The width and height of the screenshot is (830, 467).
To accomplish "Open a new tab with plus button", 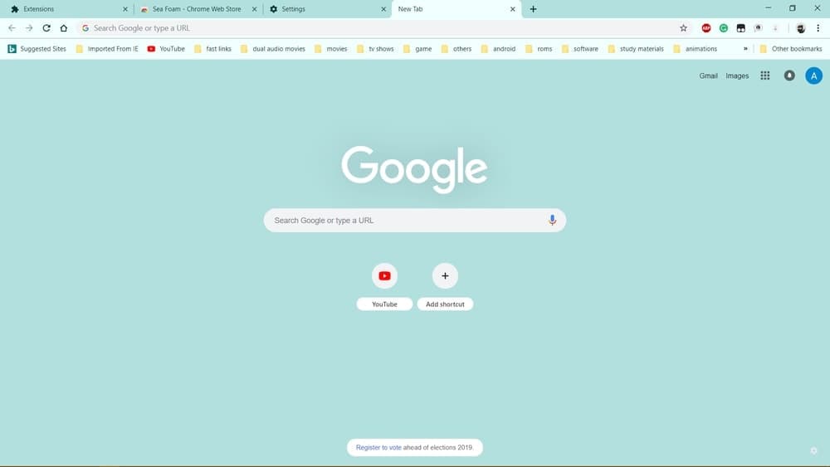I will (x=533, y=9).
